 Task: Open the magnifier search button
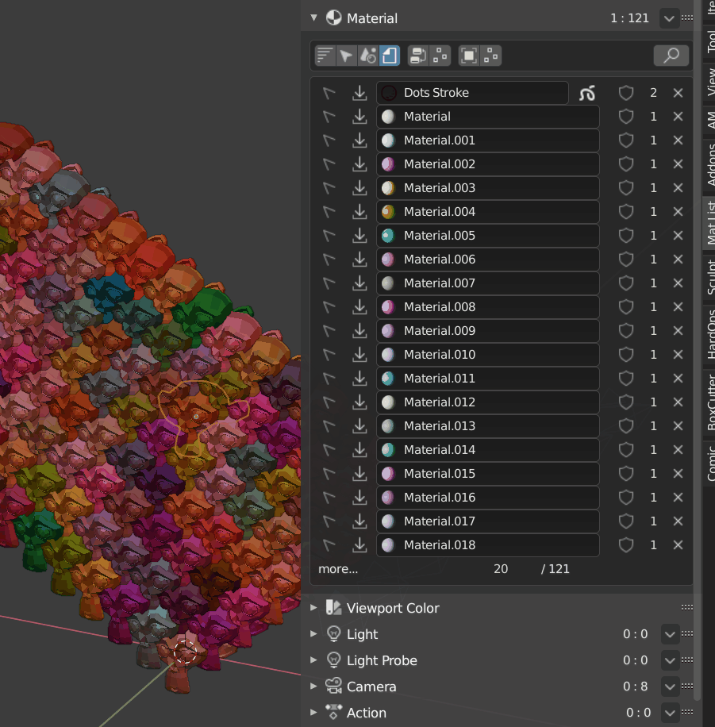coord(671,56)
